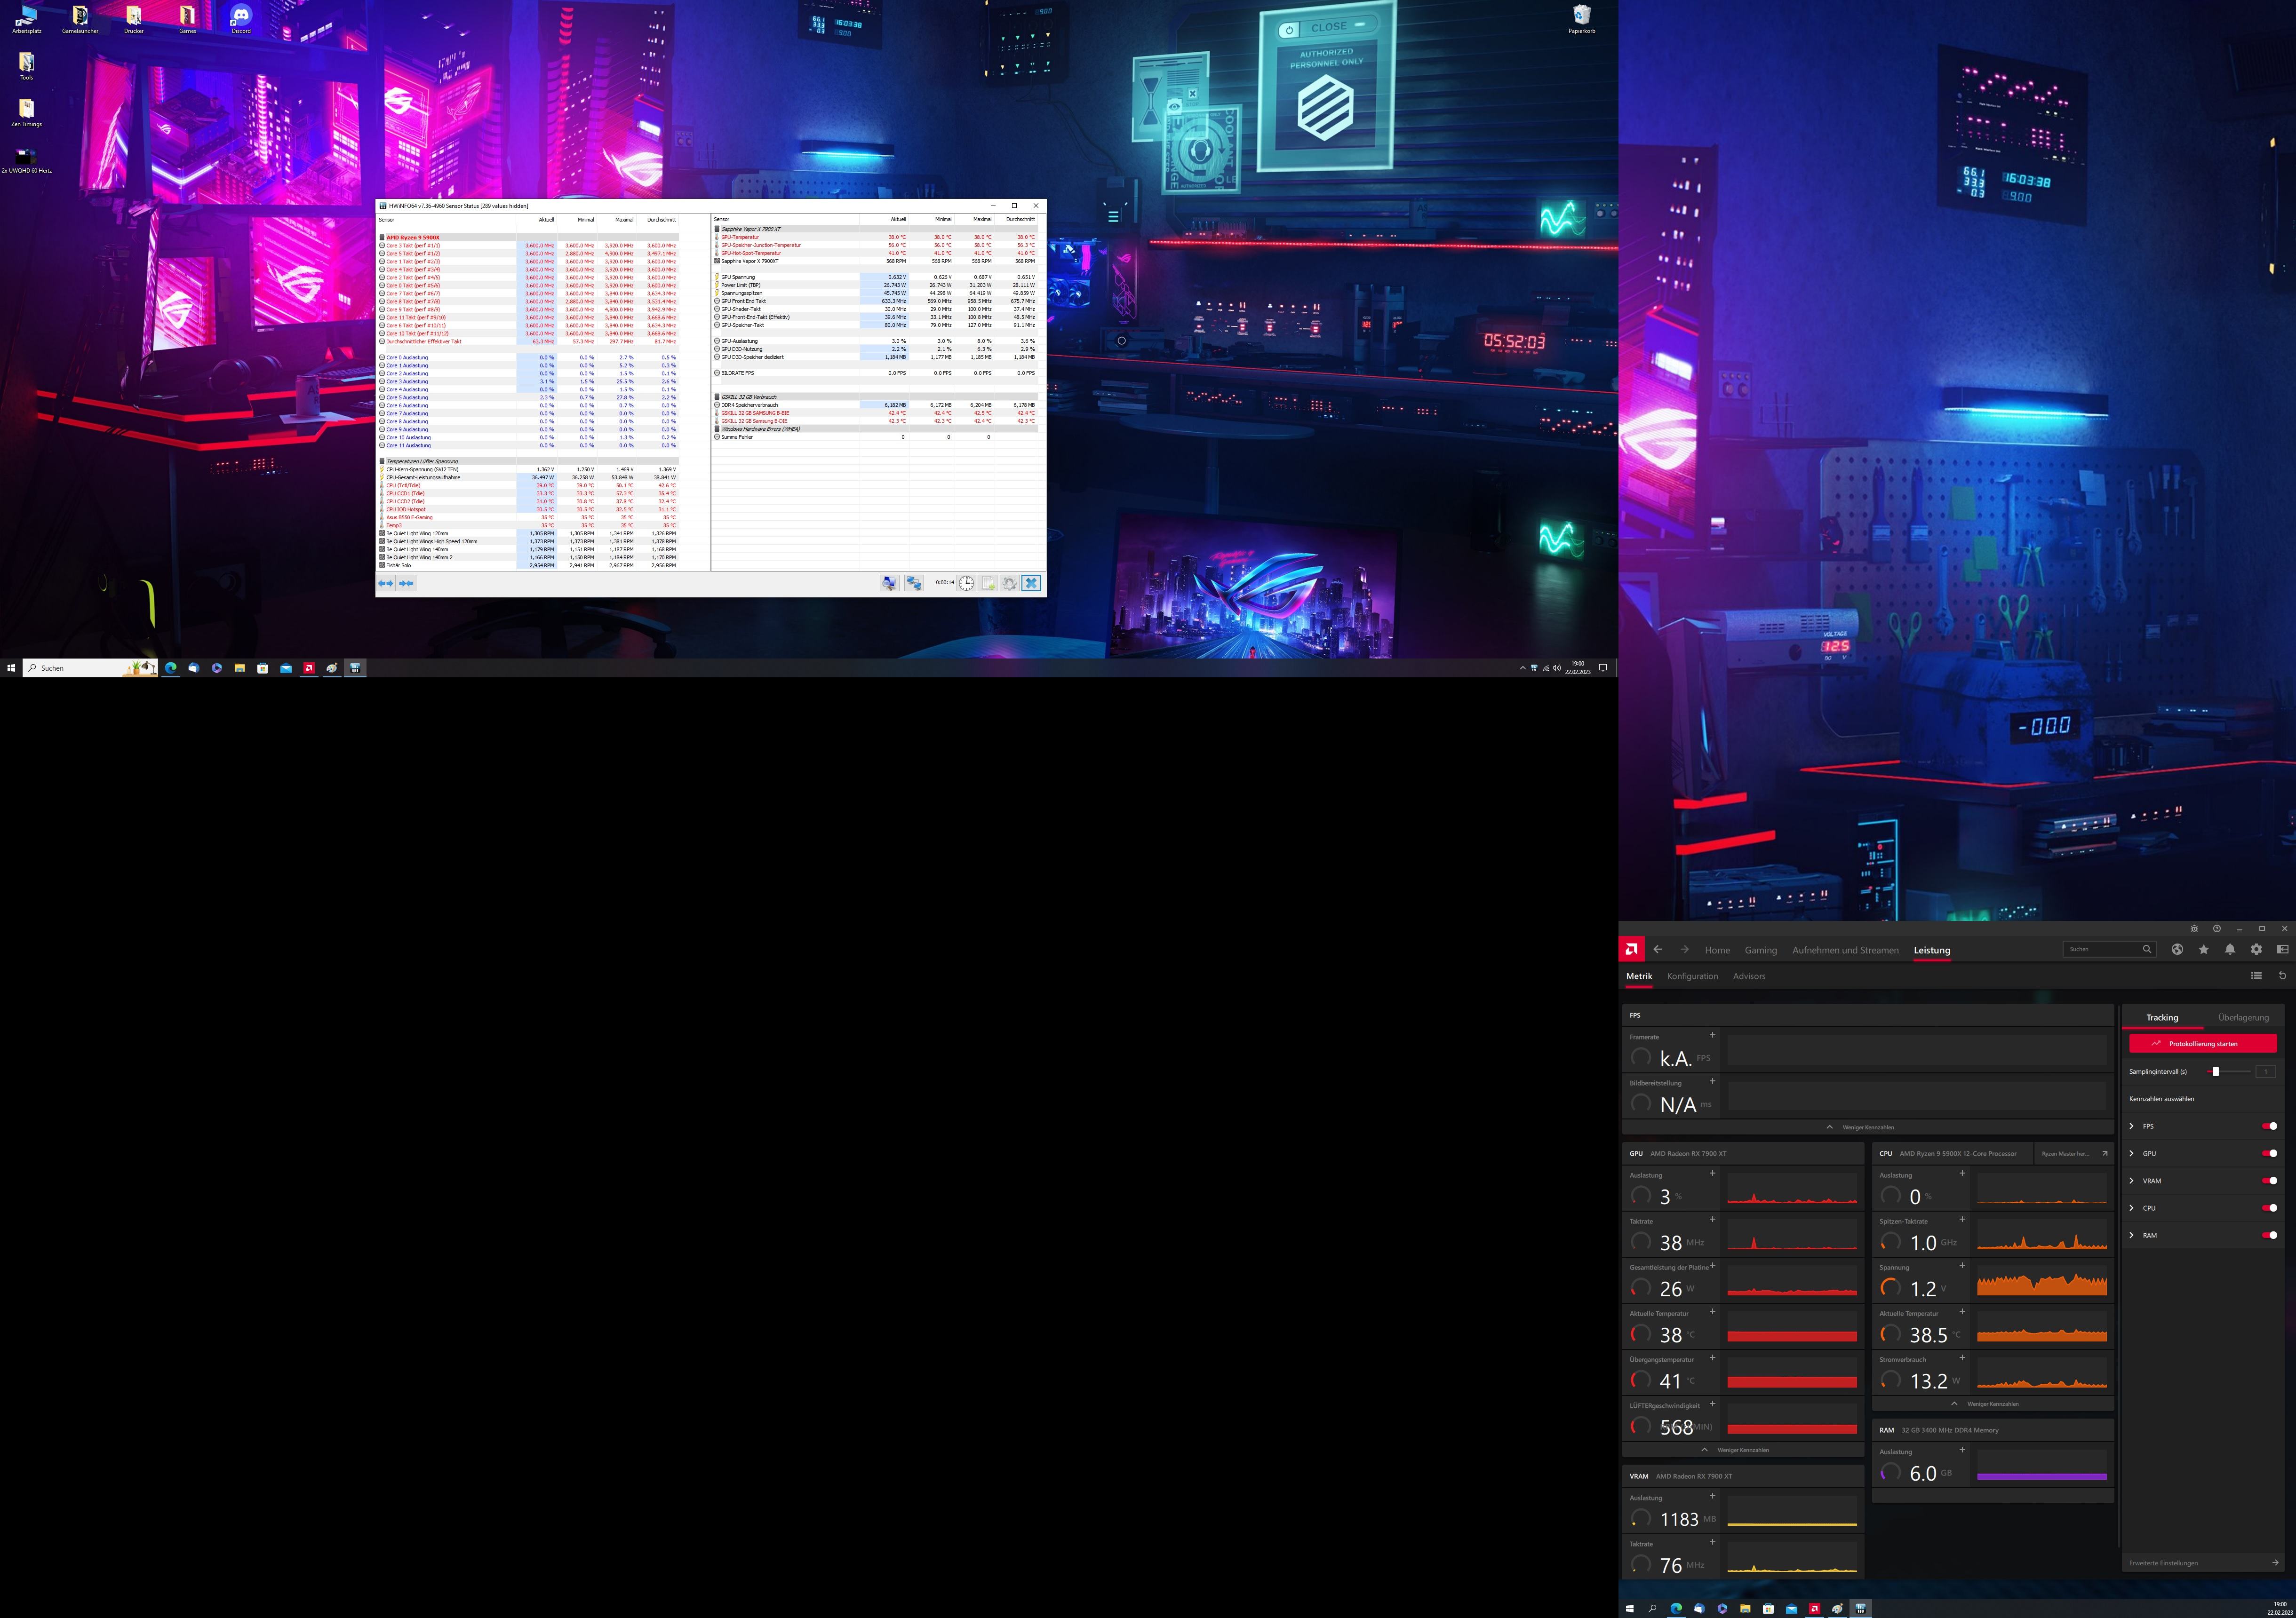The width and height of the screenshot is (2296, 1618).
Task: Expand Erweiterte Einstellungen arrow
Action: click(x=2275, y=1562)
